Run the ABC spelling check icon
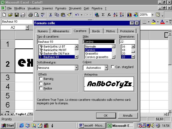 [x=43, y=15]
